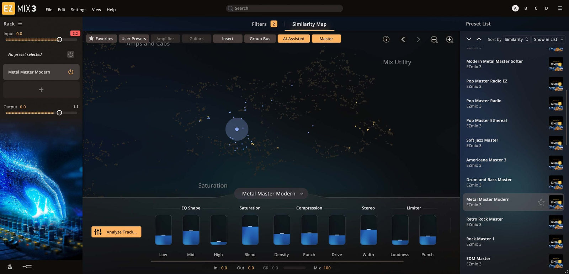Screen dimensions: 569x274
Task: Open the main hamburger menu at top right
Action: (560, 8)
